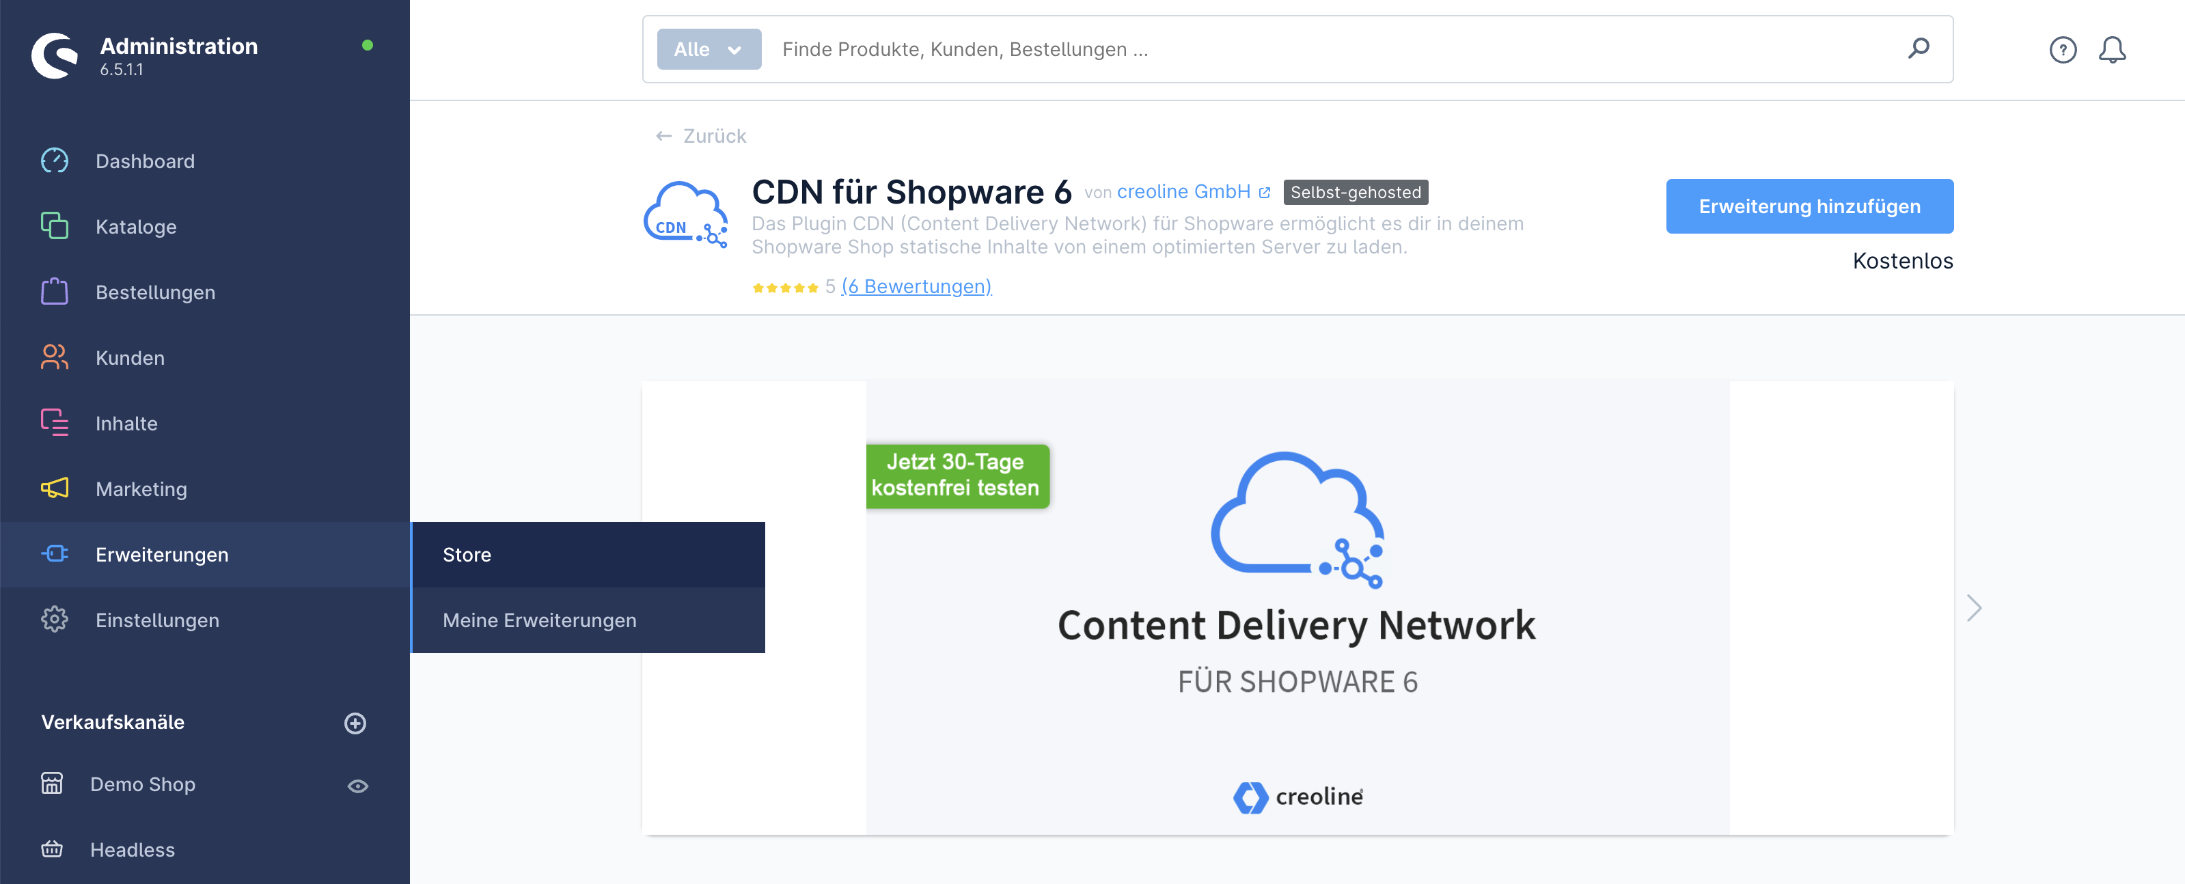The height and width of the screenshot is (884, 2185).
Task: Click the Inhalte content icon
Action: coord(54,422)
